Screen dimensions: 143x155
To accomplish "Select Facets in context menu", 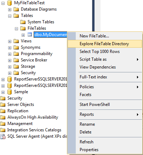I will click(105, 95).
